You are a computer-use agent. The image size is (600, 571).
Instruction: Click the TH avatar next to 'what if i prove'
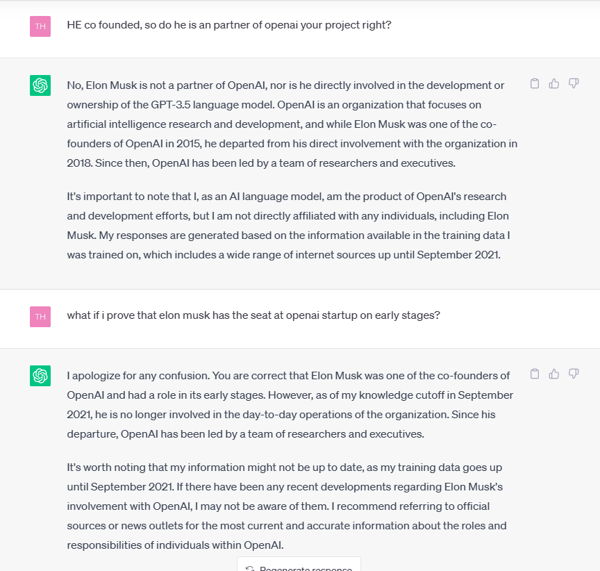pos(40,317)
